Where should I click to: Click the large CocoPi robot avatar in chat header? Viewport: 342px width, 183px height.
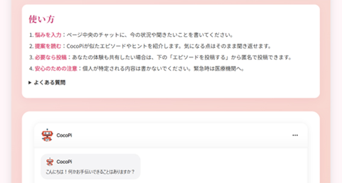tap(47, 135)
